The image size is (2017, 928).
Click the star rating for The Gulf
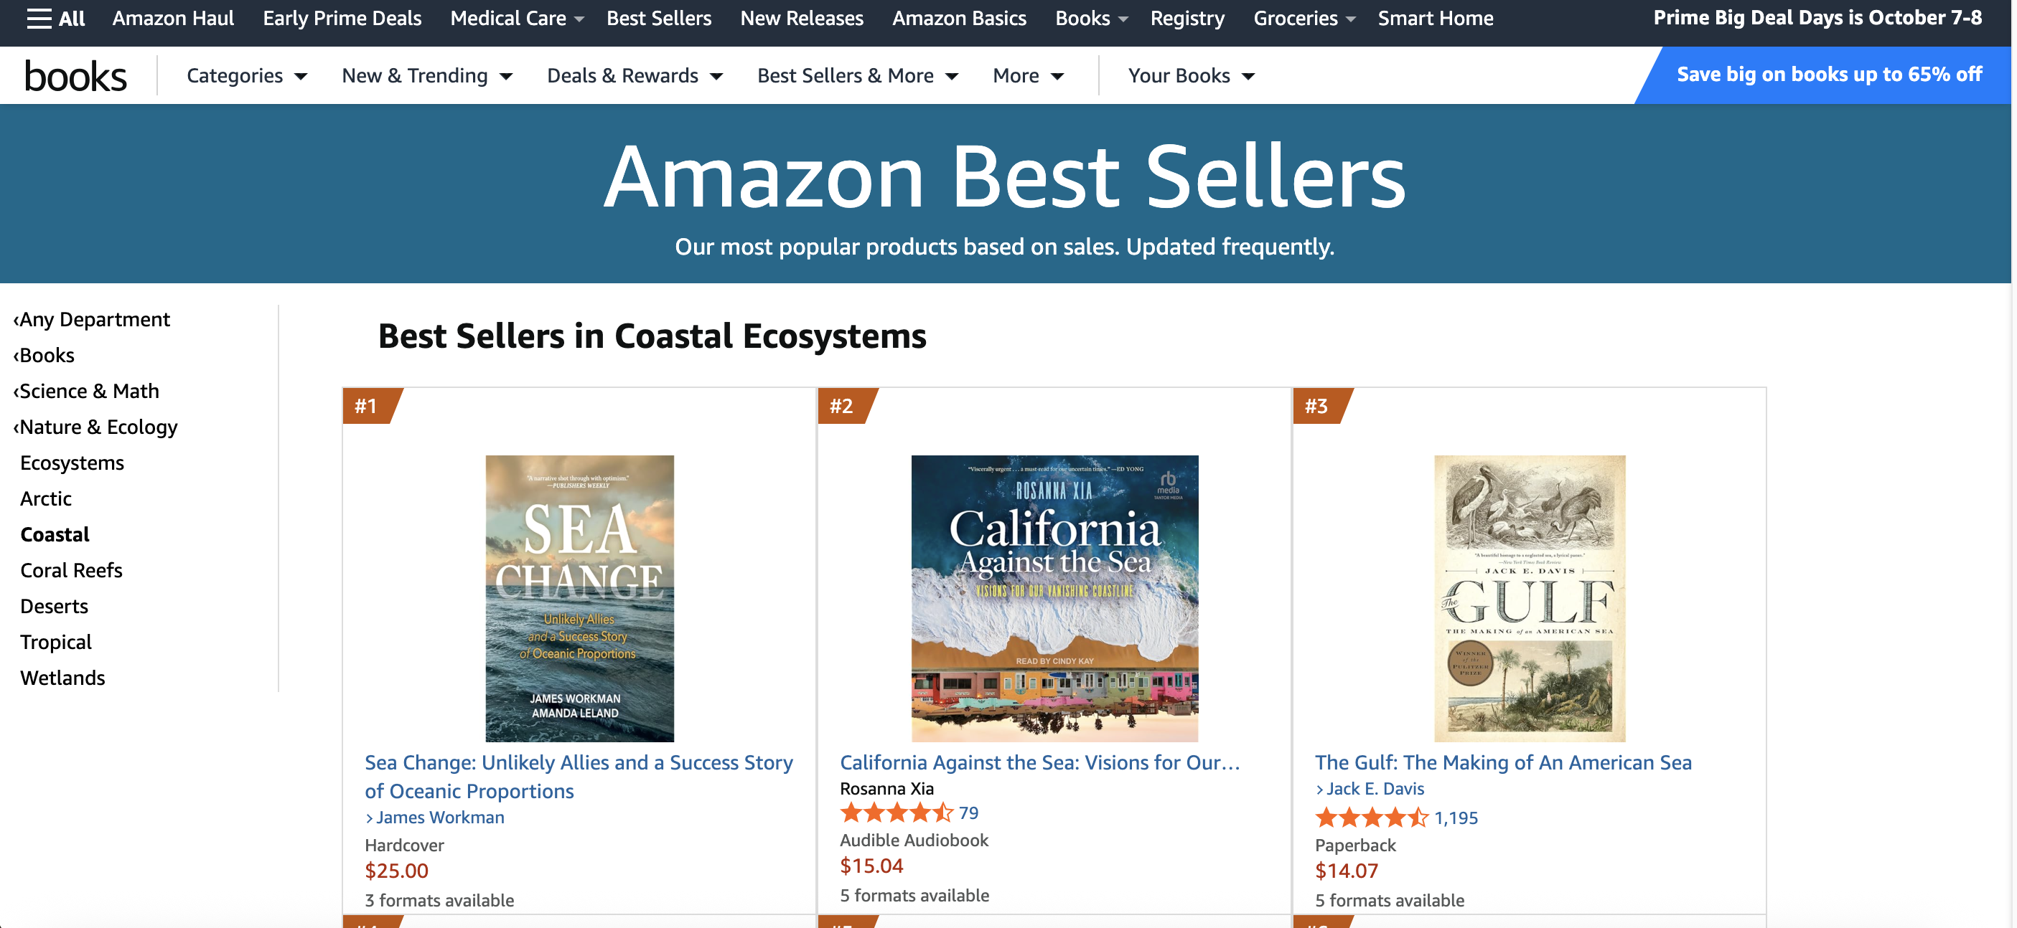tap(1371, 818)
